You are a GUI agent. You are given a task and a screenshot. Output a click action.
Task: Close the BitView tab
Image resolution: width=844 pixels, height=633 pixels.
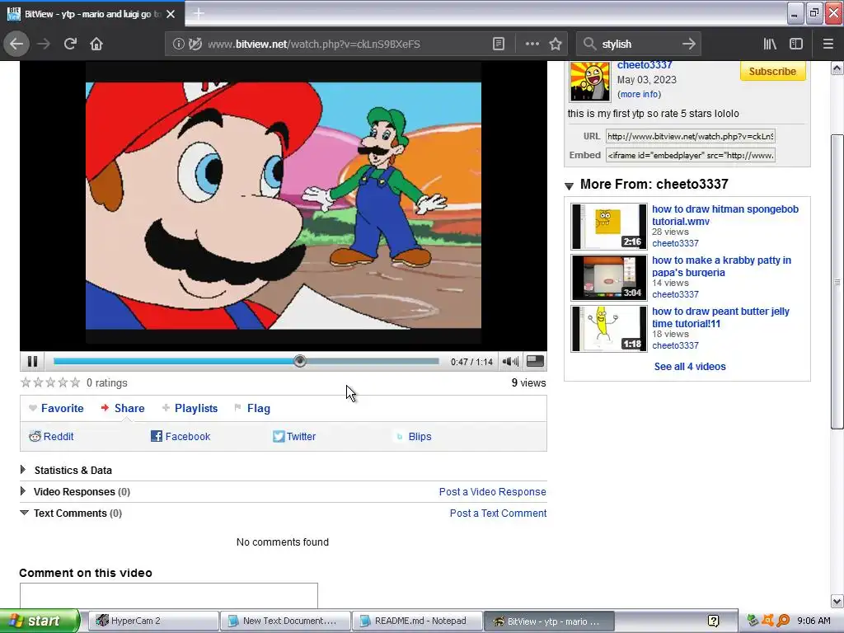point(171,14)
